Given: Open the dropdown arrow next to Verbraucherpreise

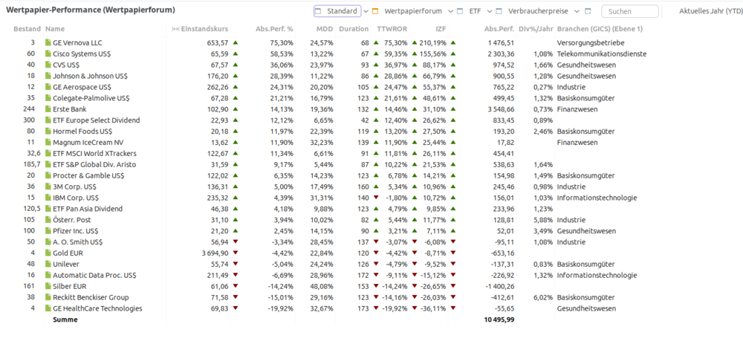Looking at the screenshot, I should [x=577, y=11].
